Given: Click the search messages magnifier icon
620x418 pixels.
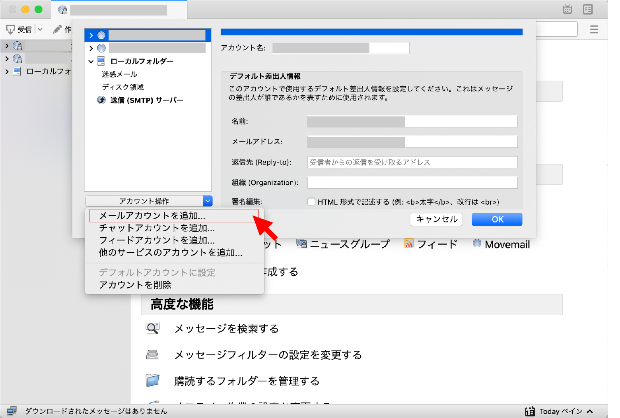Looking at the screenshot, I should tap(152, 328).
